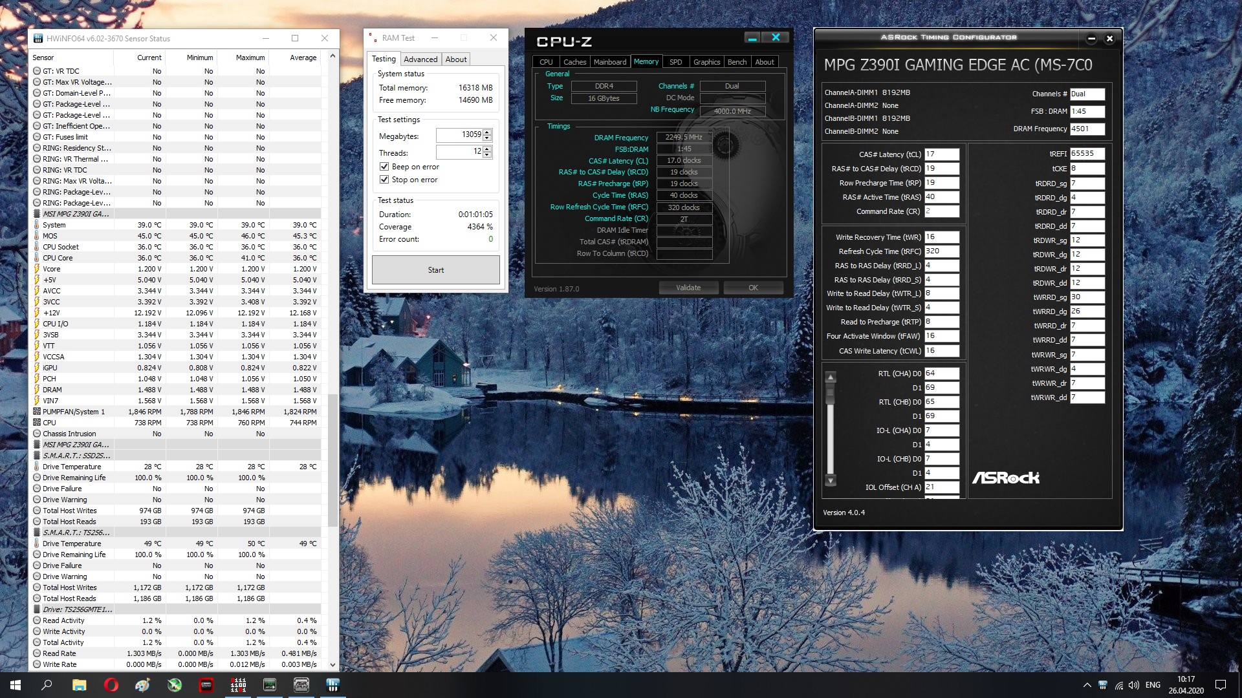Click the Paint palette taskbar icon
1242x698 pixels.
tap(142, 685)
